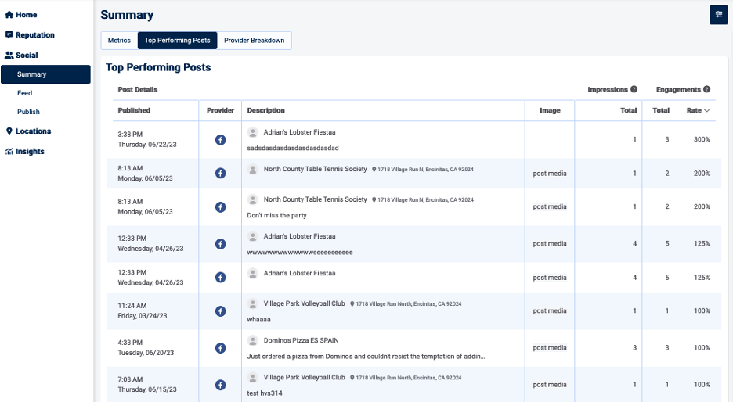Sort by engagement Rate chevron

pyautogui.click(x=707, y=110)
